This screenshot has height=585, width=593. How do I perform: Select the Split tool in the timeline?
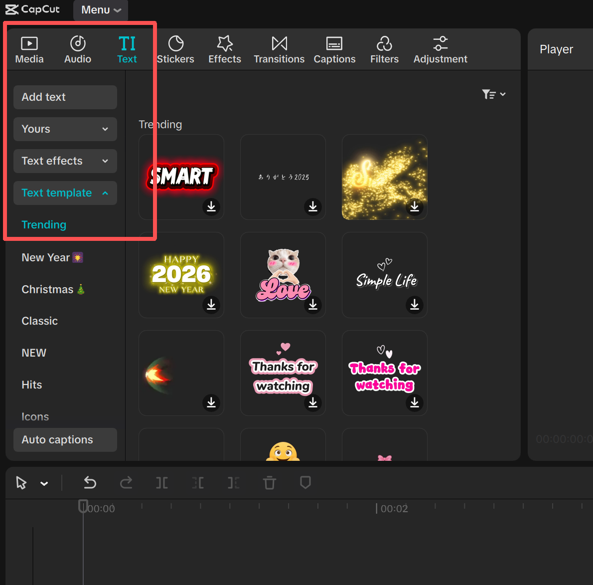(x=162, y=483)
